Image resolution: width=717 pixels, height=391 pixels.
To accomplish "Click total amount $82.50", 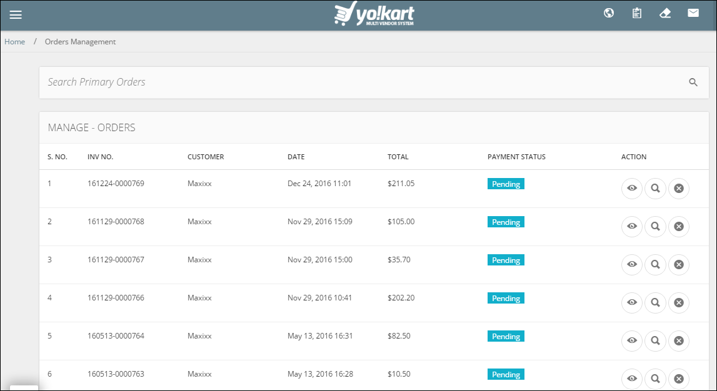I will pos(399,336).
